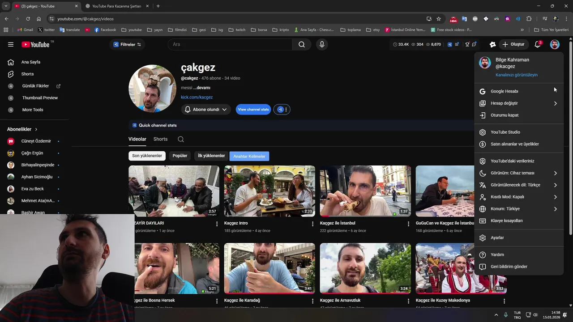Screen dimensions: 573x322
Task: Open Chrome extensions puzzle icon
Action: coord(529,19)
